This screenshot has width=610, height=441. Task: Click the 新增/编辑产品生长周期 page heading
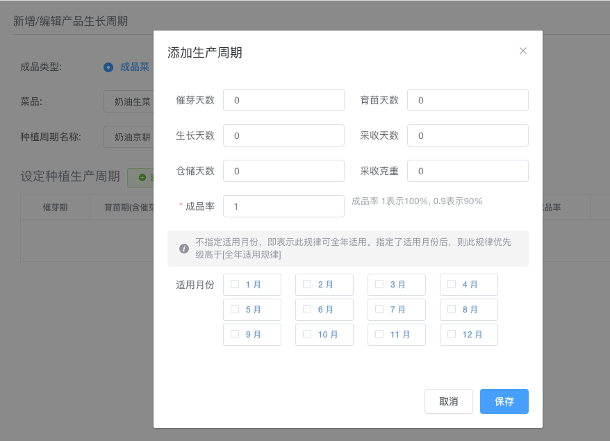point(70,21)
